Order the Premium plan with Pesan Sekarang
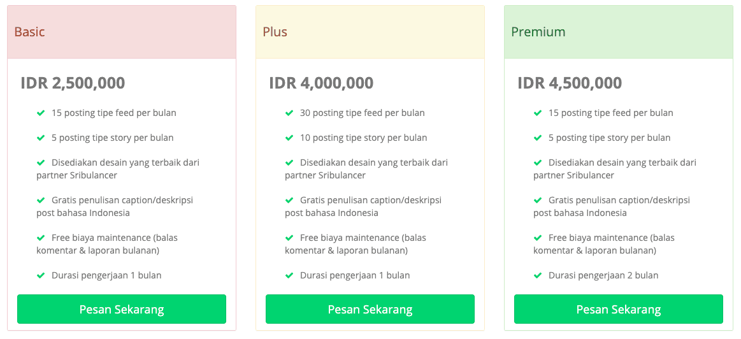Screen dimensions: 741x339 618,309
